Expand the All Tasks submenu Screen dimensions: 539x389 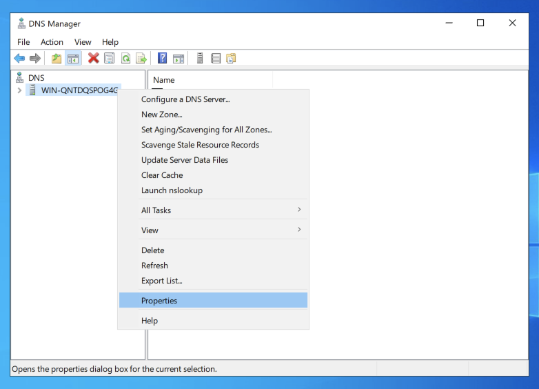pos(213,210)
